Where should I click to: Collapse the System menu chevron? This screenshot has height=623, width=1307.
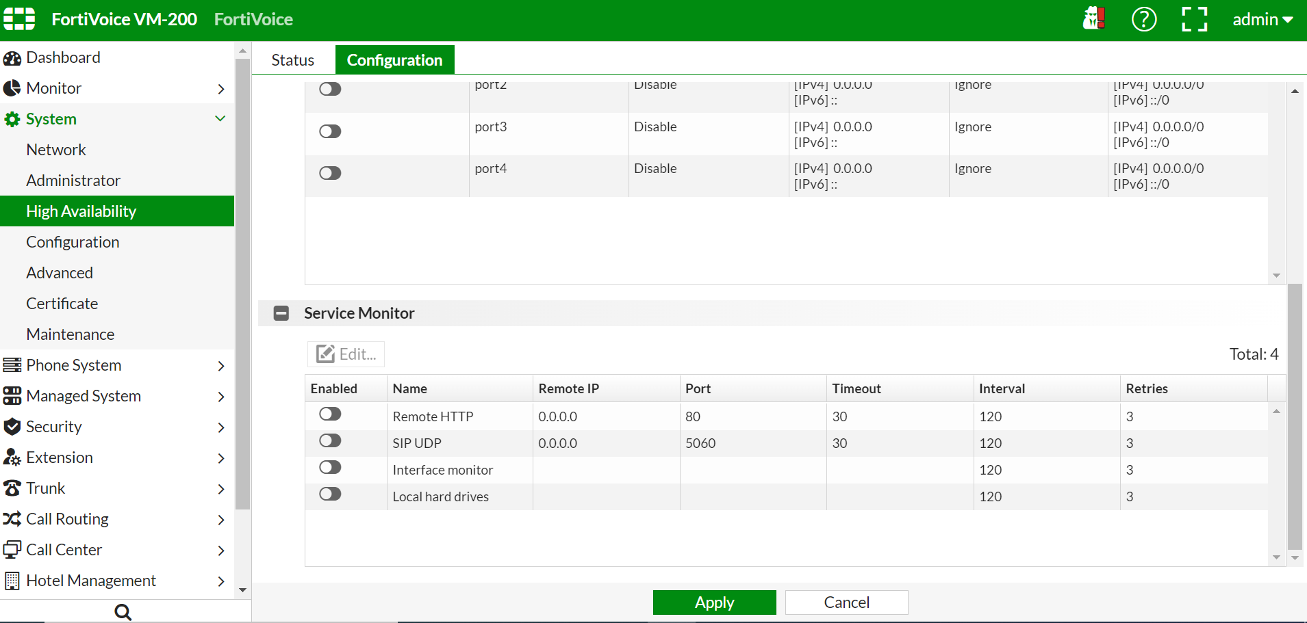click(220, 118)
